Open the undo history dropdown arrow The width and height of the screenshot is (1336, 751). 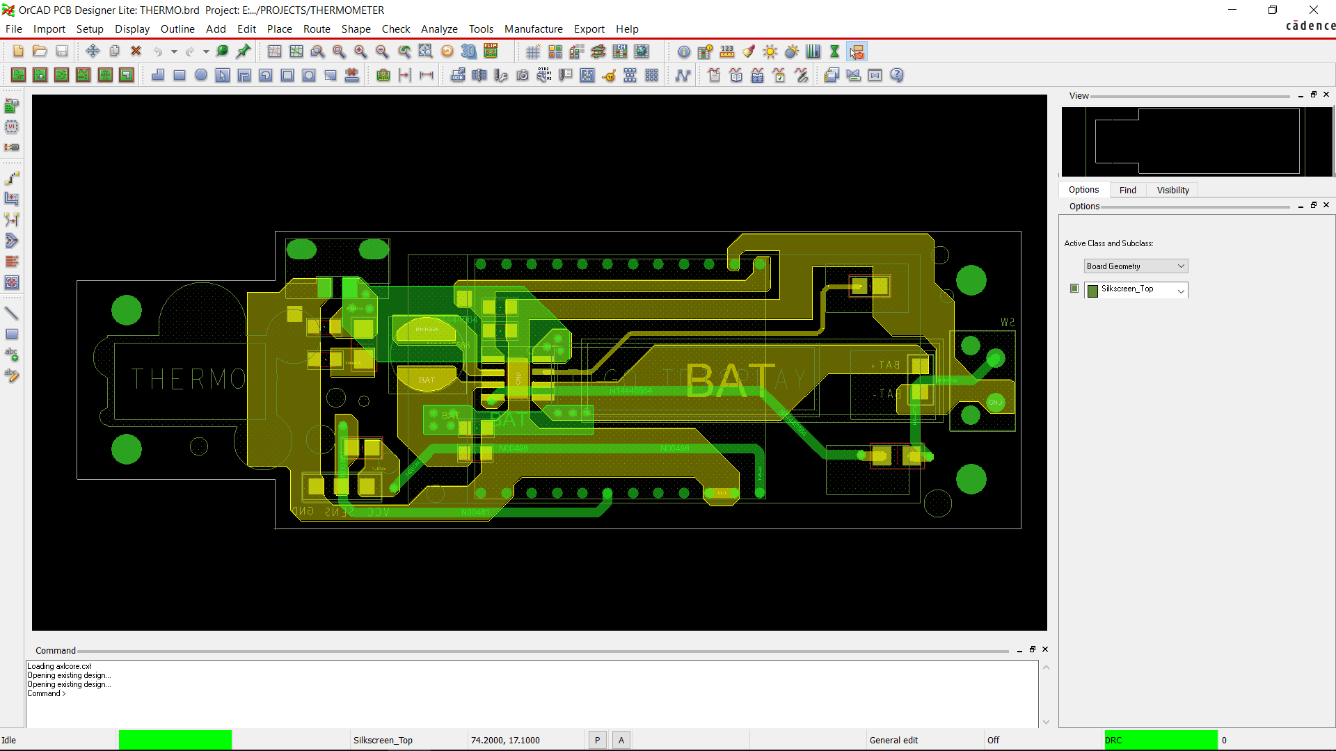[x=174, y=51]
